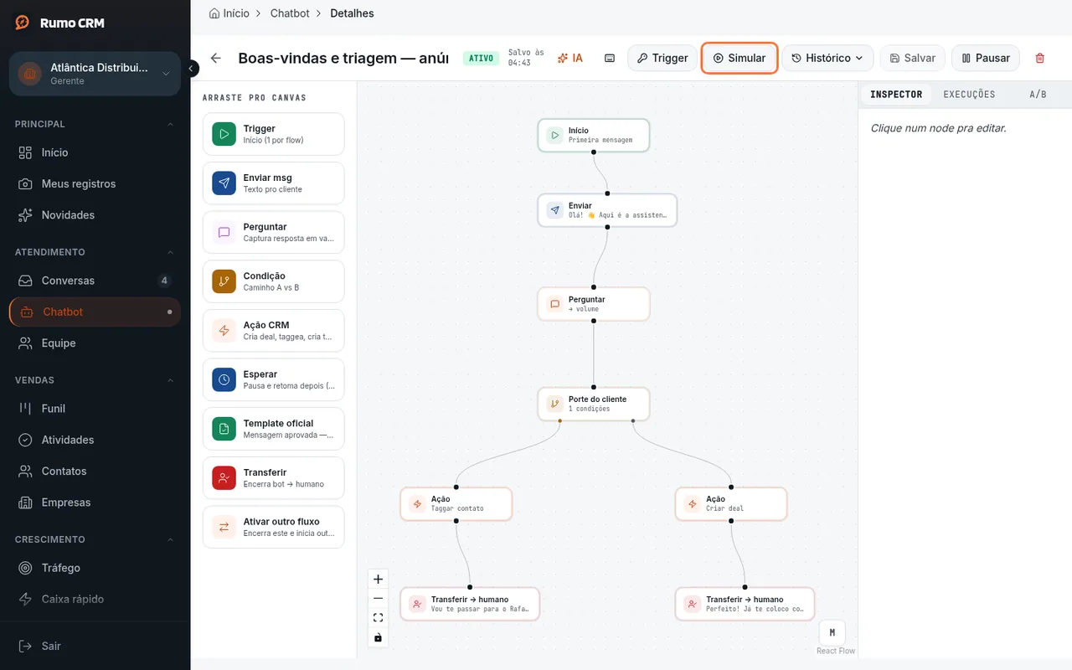Select the Enviar msg block
This screenshot has width=1072, height=670.
[273, 183]
